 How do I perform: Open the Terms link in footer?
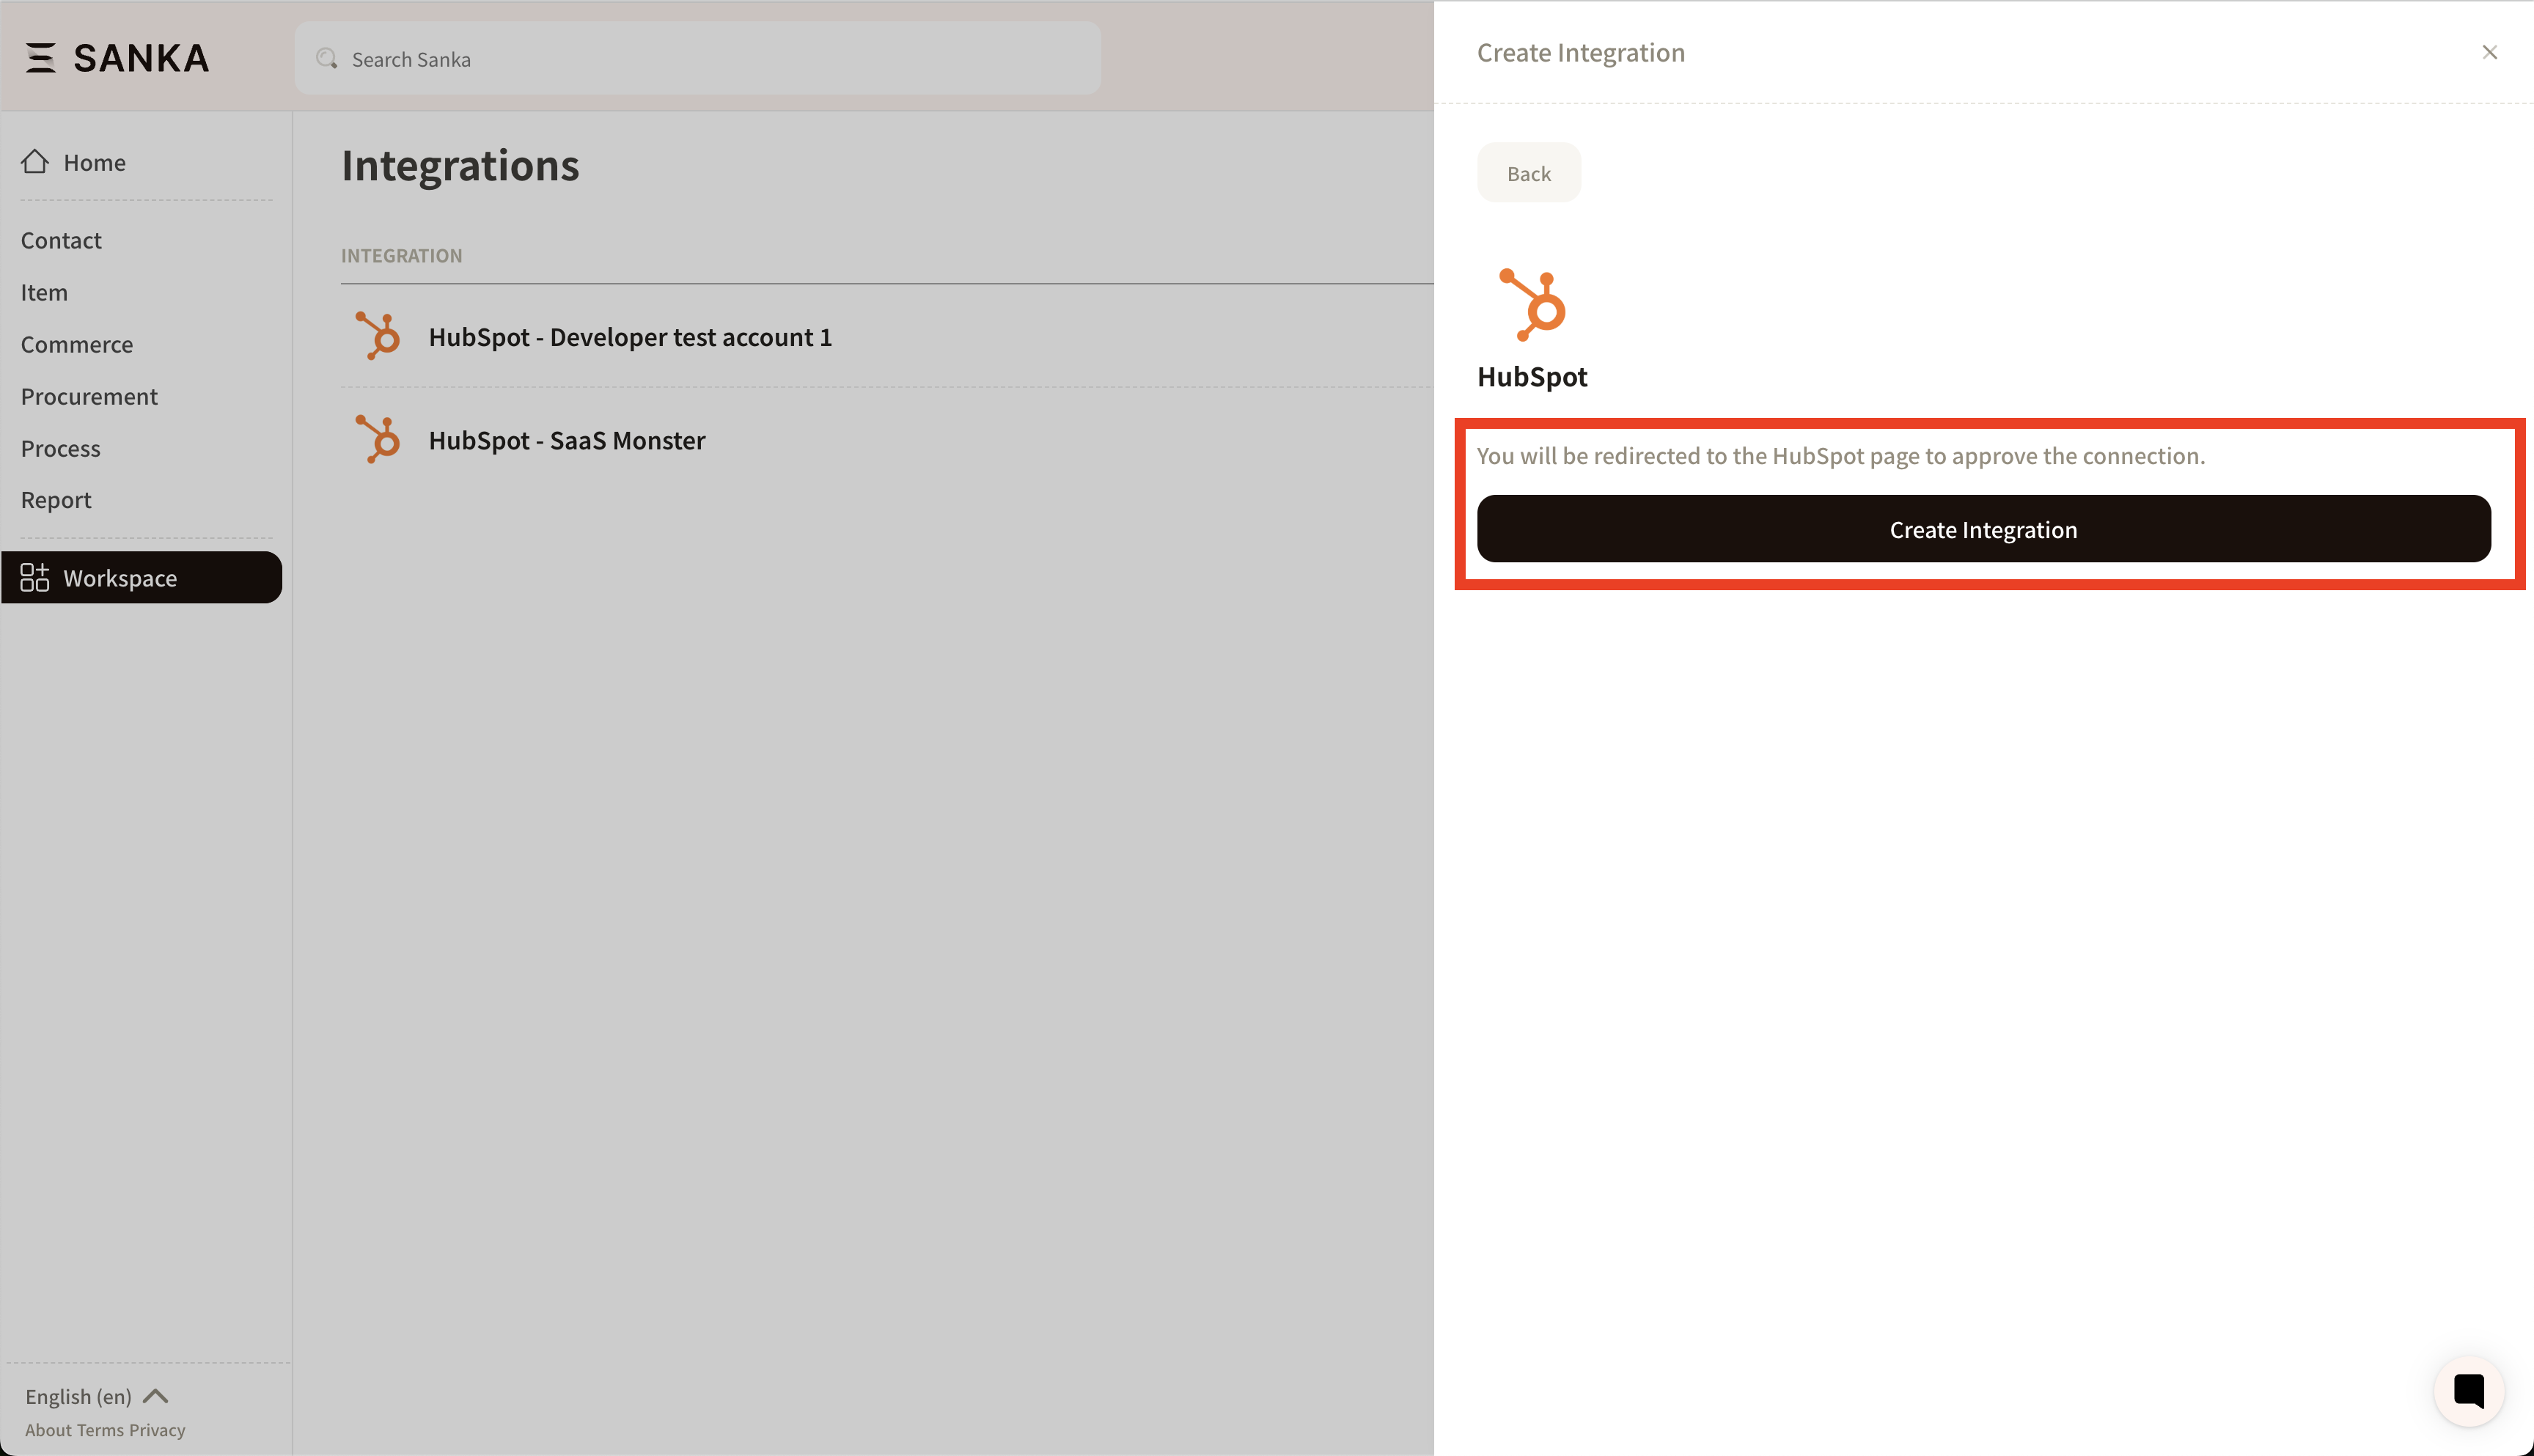click(x=100, y=1430)
